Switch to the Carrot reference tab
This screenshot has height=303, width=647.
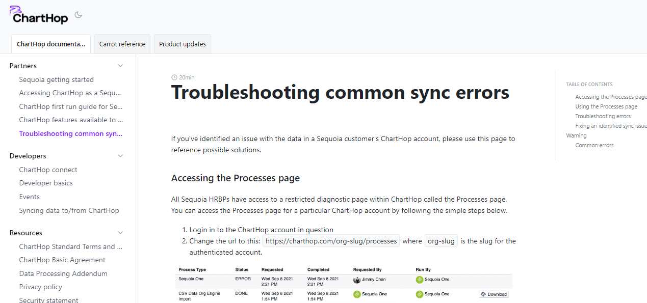[x=122, y=44]
